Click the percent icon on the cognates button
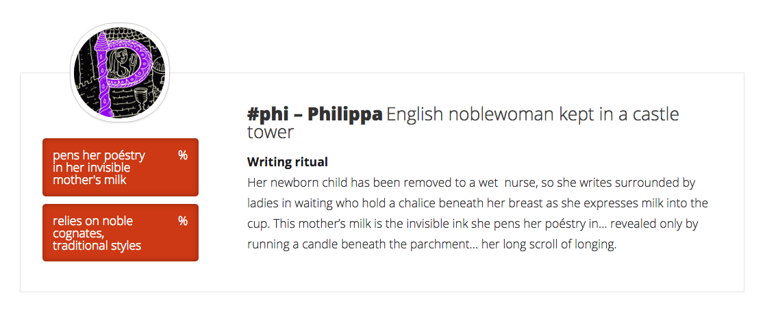Viewport: 778px width, 323px height. (x=182, y=221)
